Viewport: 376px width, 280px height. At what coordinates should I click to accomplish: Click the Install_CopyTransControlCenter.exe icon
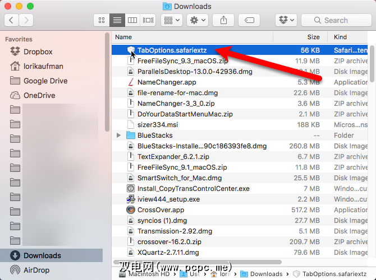click(x=131, y=189)
